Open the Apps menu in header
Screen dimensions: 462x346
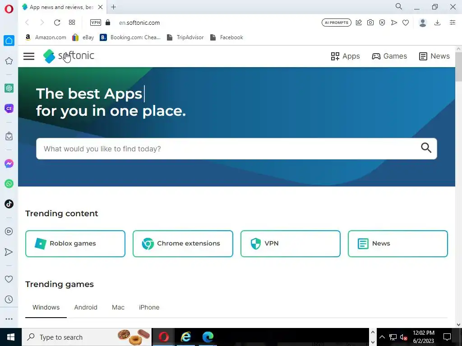tap(345, 56)
